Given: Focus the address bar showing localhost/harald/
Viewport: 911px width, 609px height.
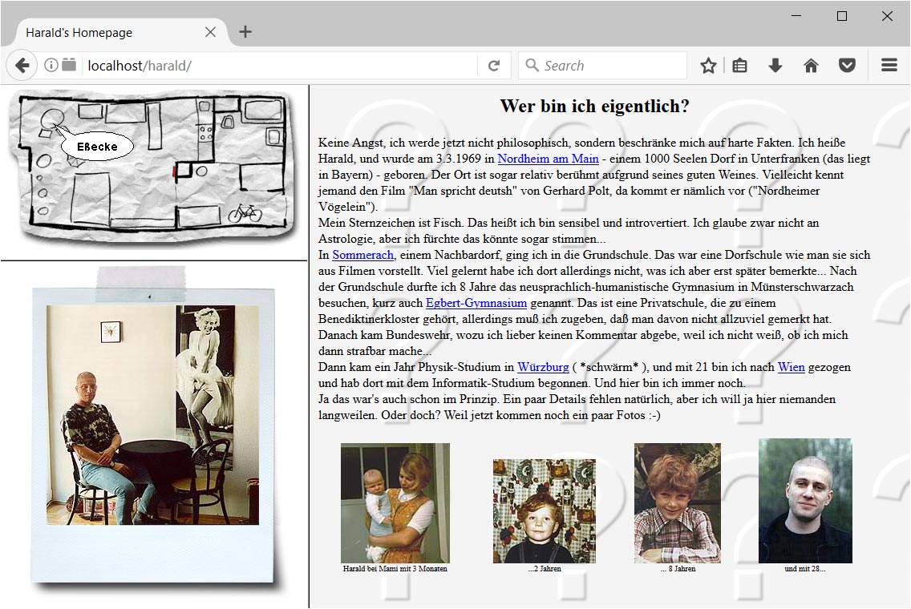Looking at the screenshot, I should [279, 66].
